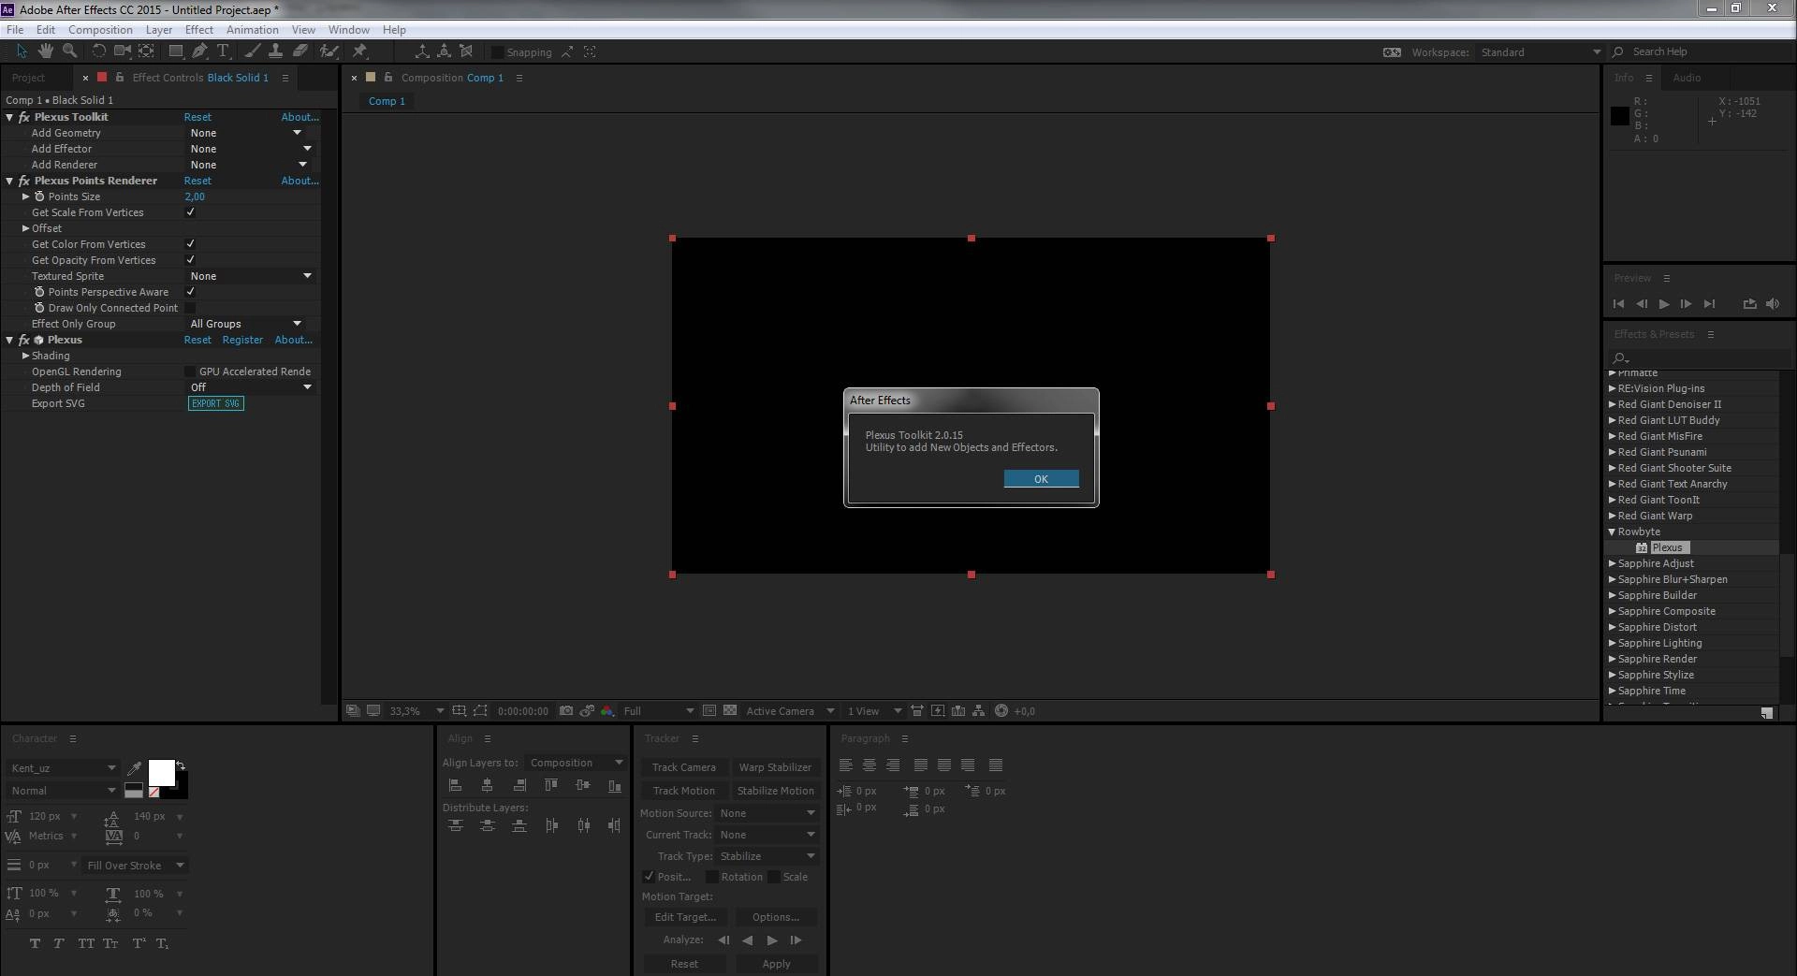Image resolution: width=1797 pixels, height=976 pixels.
Task: Play the preview
Action: [x=1664, y=304]
